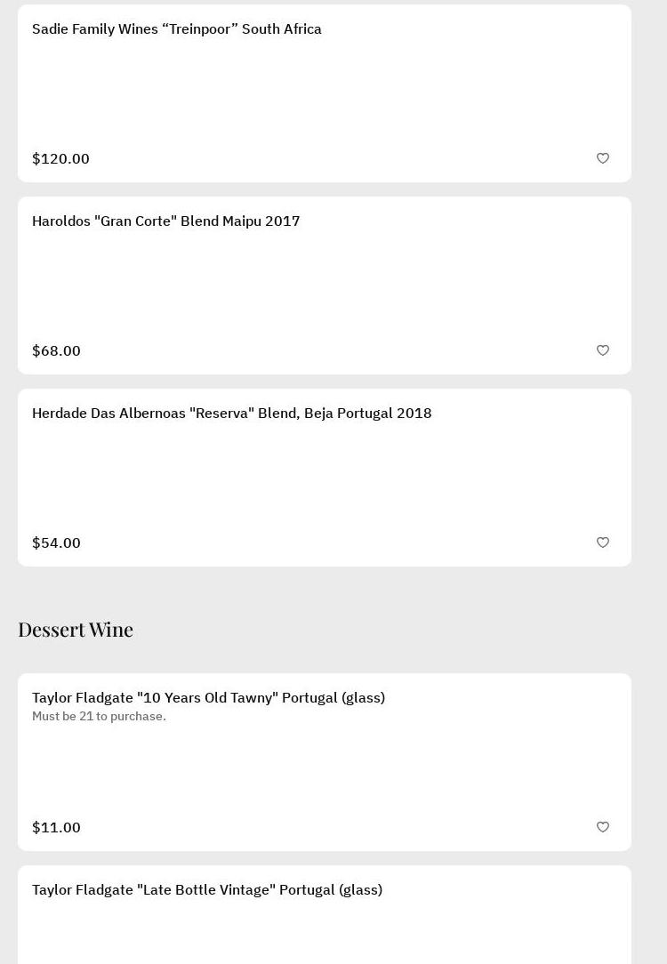Viewport: 667px width, 964px height.
Task: Choose Taylor Fladgate 10 Years Old Tawny
Action: click(x=209, y=698)
